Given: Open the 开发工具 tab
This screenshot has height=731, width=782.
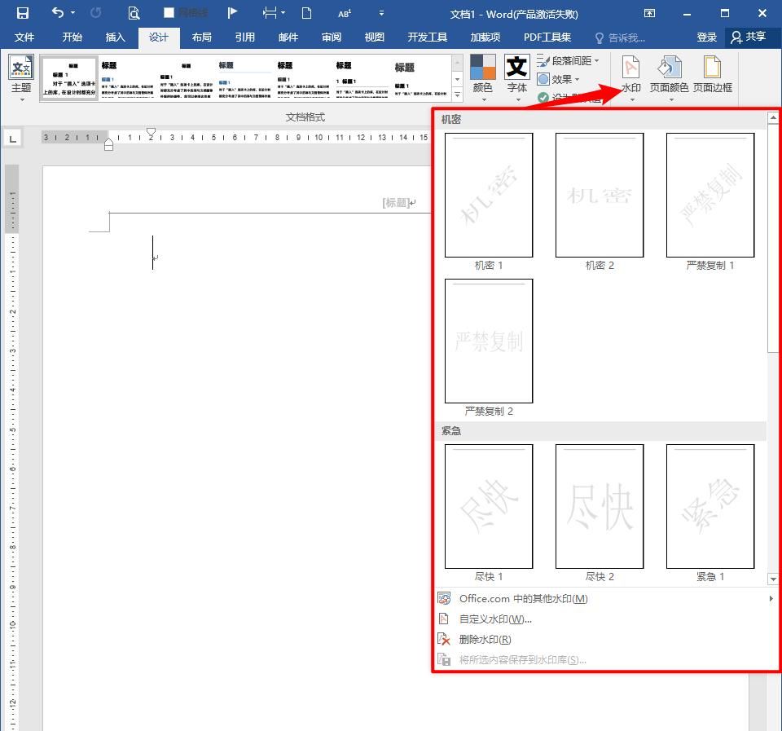Looking at the screenshot, I should pos(428,37).
